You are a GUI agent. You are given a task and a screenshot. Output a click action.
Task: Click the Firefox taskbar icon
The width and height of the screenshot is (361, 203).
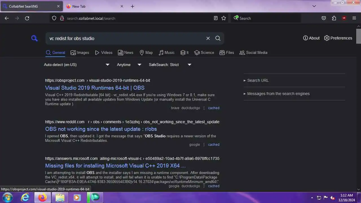coord(43,198)
